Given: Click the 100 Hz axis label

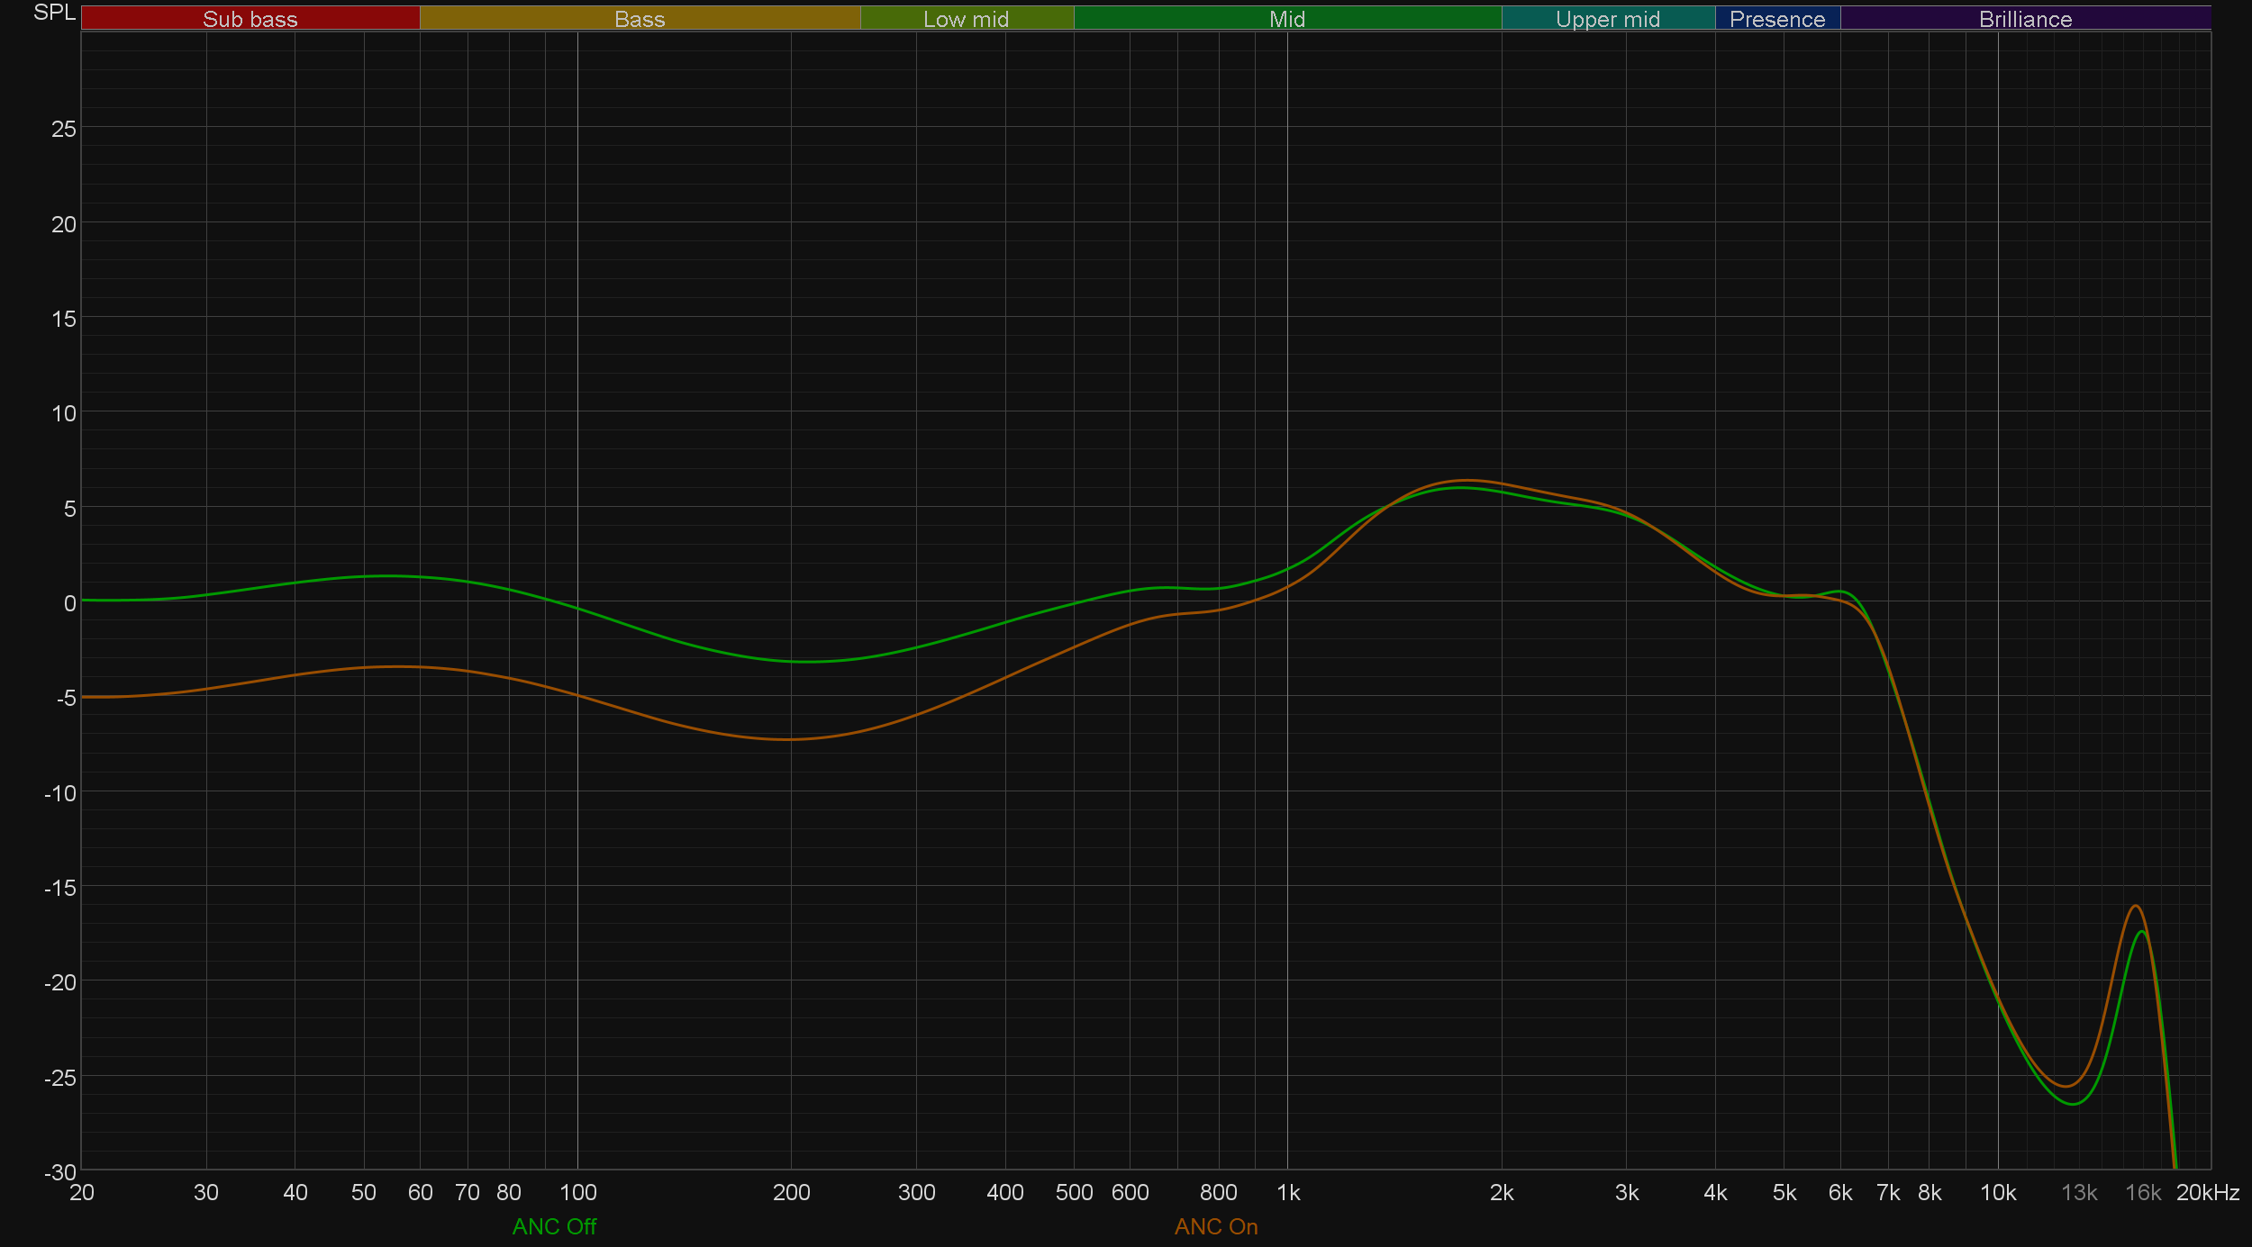Looking at the screenshot, I should click(577, 1193).
